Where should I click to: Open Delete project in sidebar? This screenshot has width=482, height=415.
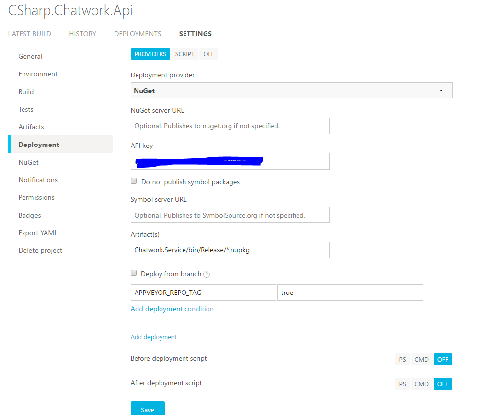(x=40, y=250)
